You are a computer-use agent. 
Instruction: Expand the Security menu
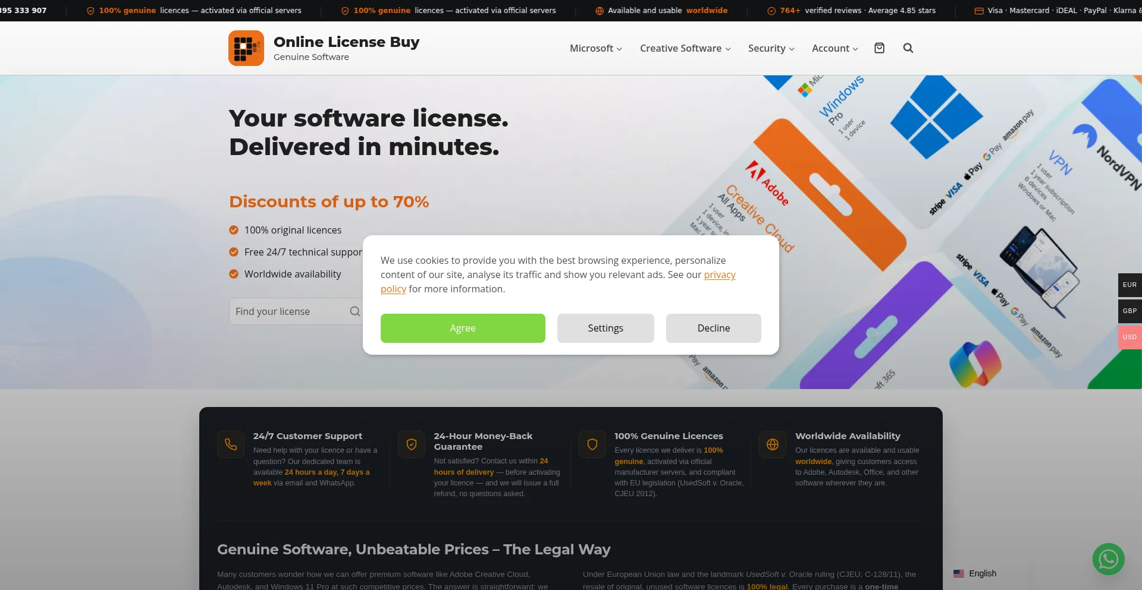coord(771,48)
